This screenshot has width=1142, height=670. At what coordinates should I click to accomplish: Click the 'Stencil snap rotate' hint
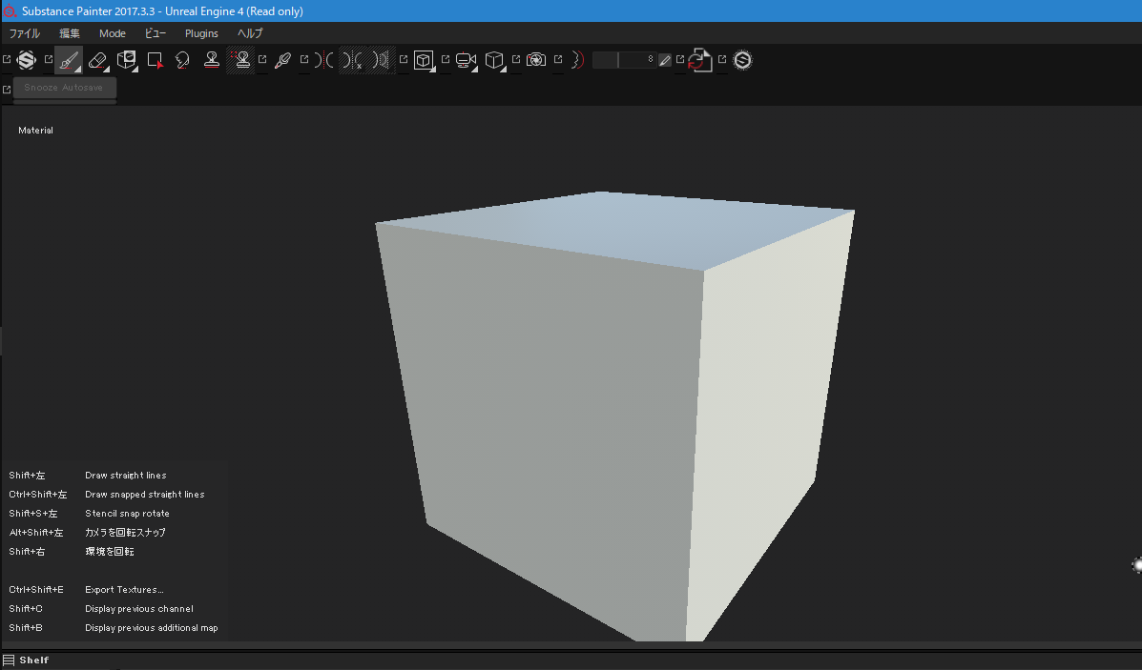128,513
